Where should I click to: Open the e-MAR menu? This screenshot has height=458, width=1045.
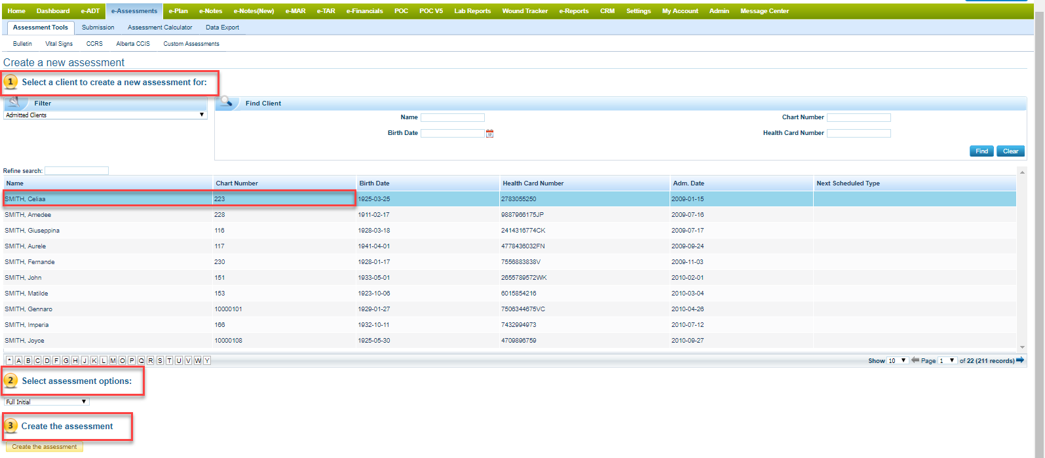295,11
